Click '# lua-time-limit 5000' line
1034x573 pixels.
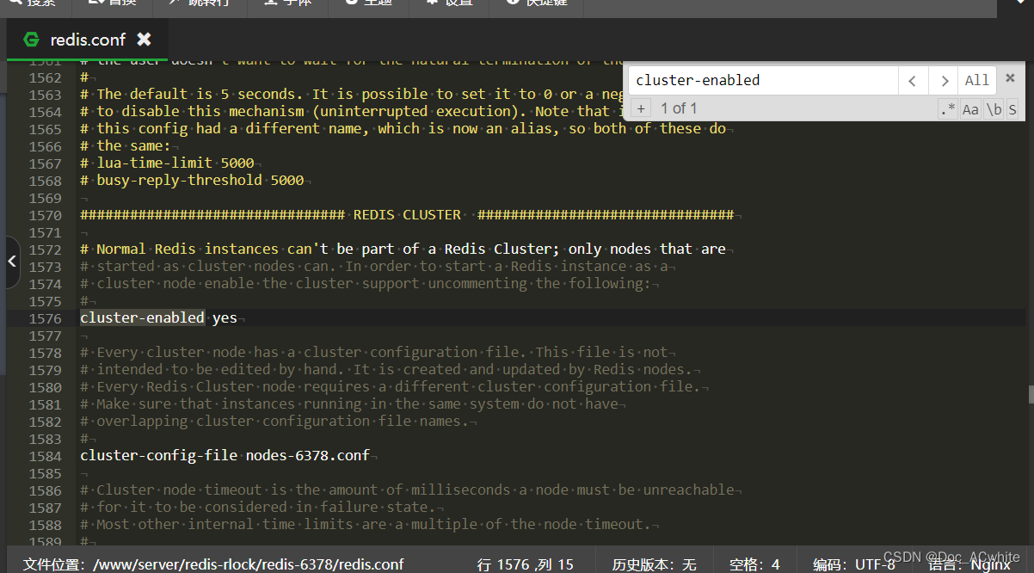click(x=167, y=163)
